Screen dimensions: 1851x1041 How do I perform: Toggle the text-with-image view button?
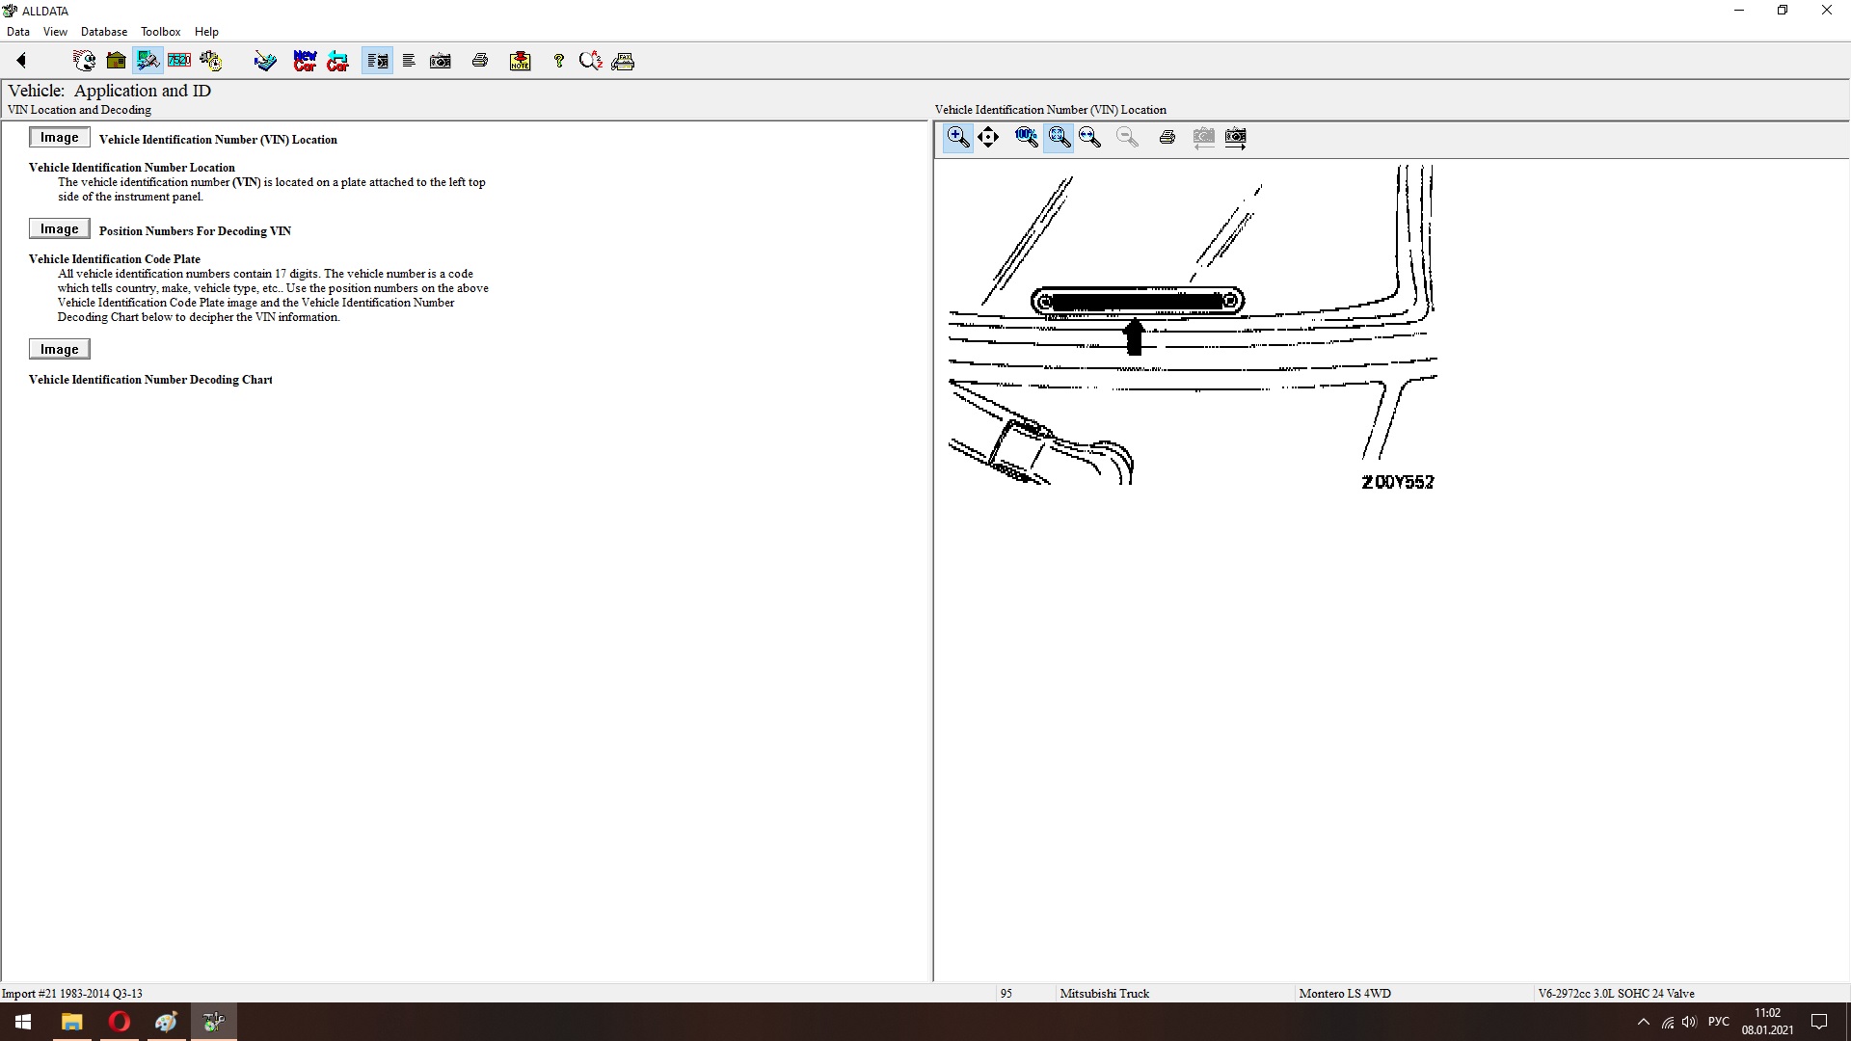coord(377,61)
